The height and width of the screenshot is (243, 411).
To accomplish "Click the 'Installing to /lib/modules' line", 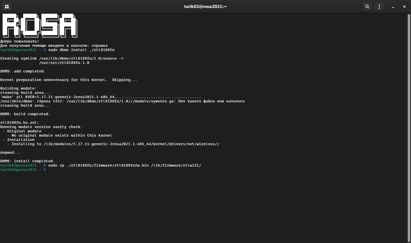I will tap(113, 144).
